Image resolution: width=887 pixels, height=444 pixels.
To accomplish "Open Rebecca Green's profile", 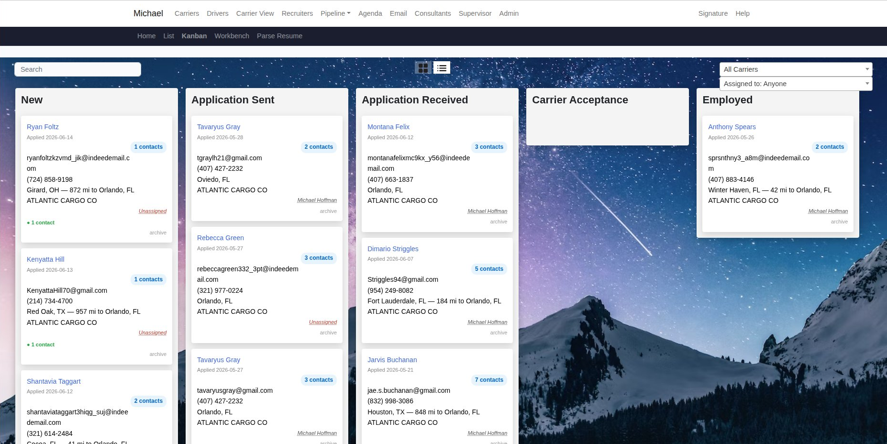I will 221,238.
